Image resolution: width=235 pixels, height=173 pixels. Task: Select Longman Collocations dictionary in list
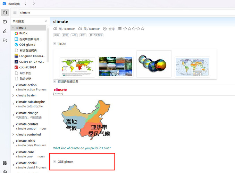pos(29,56)
